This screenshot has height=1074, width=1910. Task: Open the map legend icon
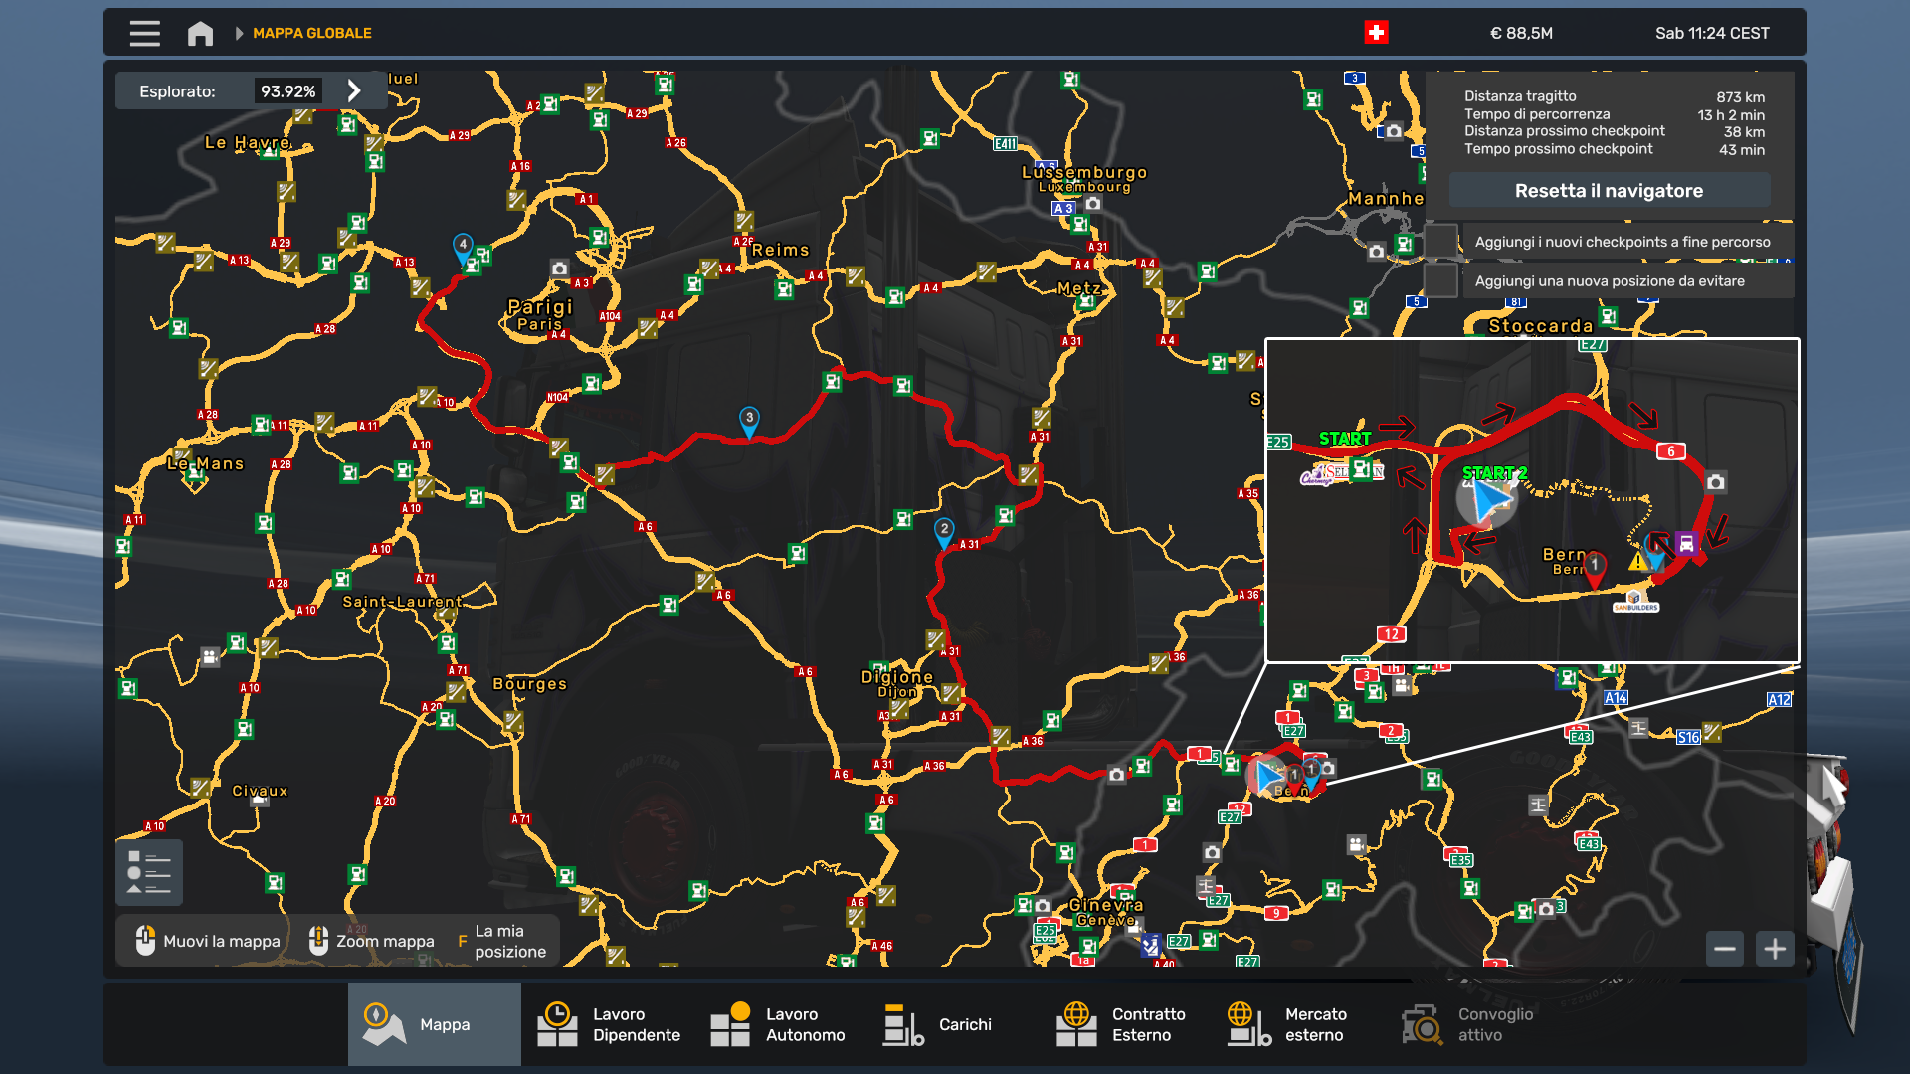tap(149, 872)
